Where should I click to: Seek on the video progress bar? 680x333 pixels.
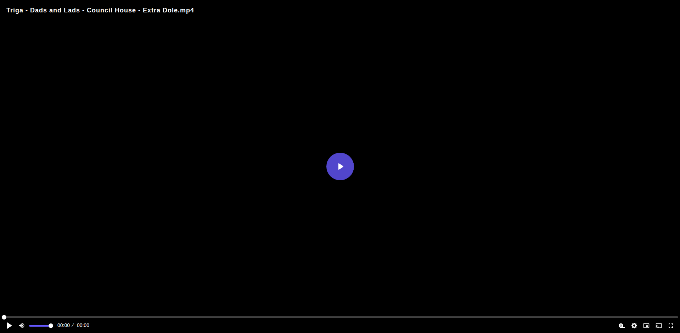(x=340, y=317)
